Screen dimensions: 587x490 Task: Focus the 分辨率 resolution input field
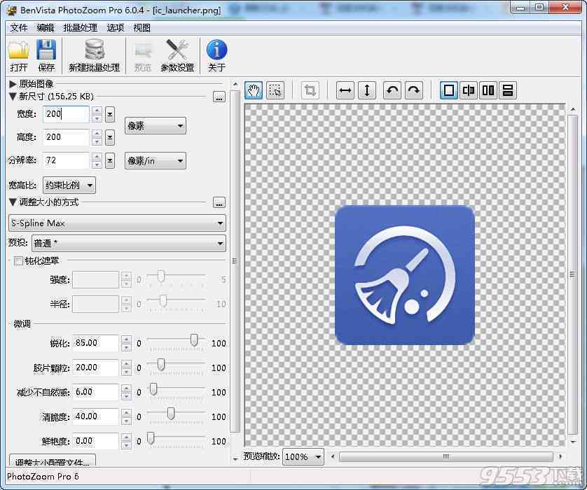(x=67, y=161)
